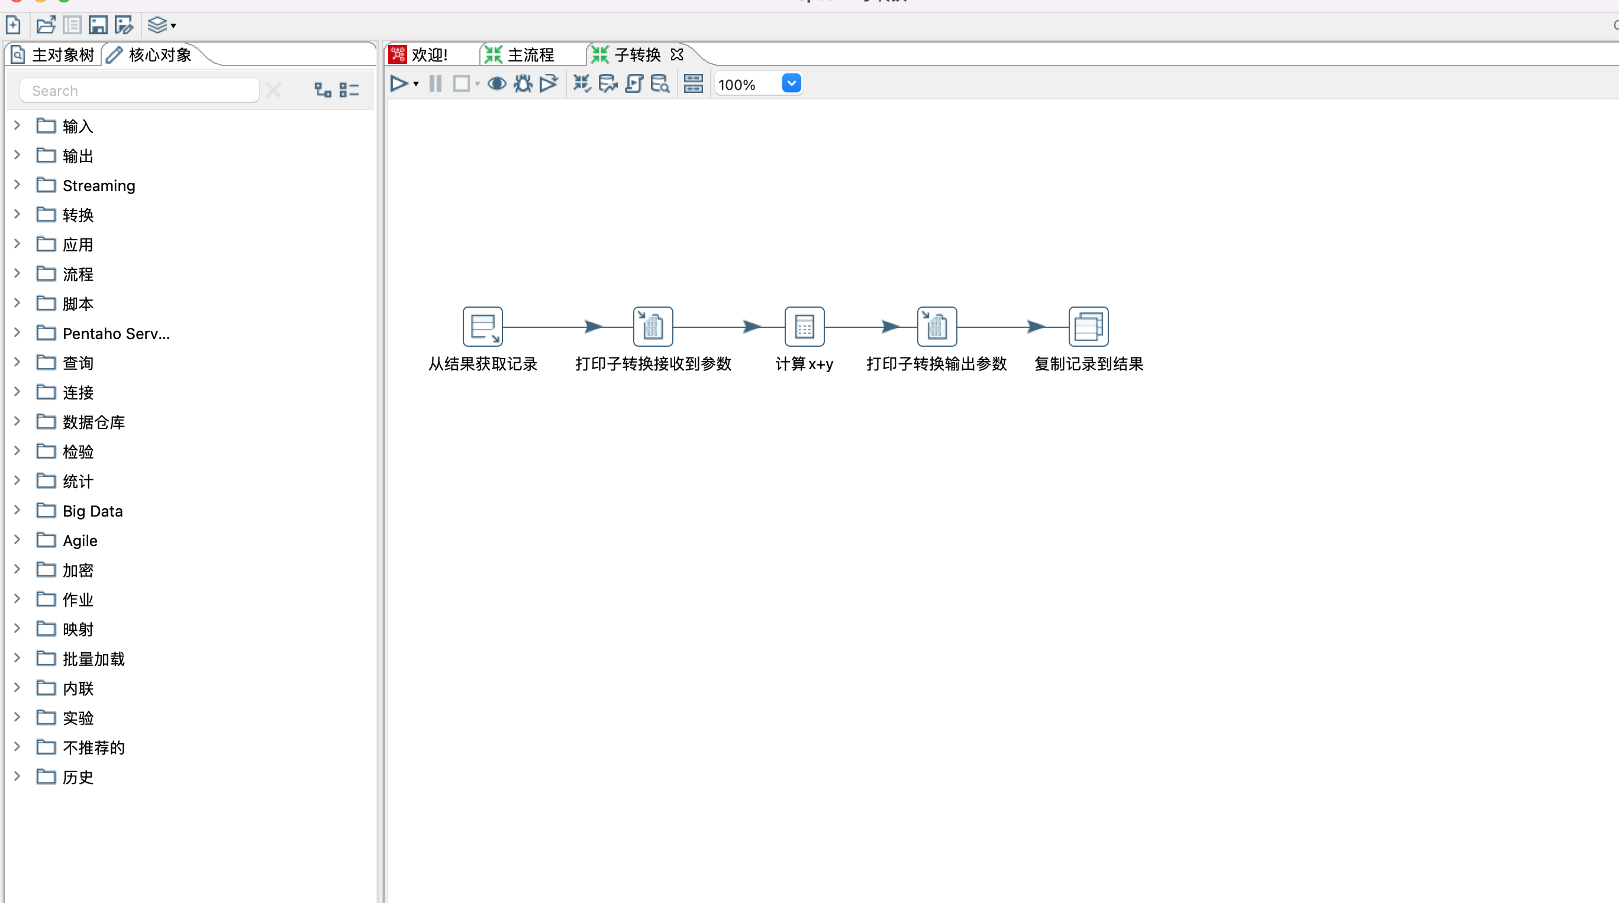This screenshot has width=1619, height=903.
Task: Click the preview transformation eye icon
Action: click(496, 83)
